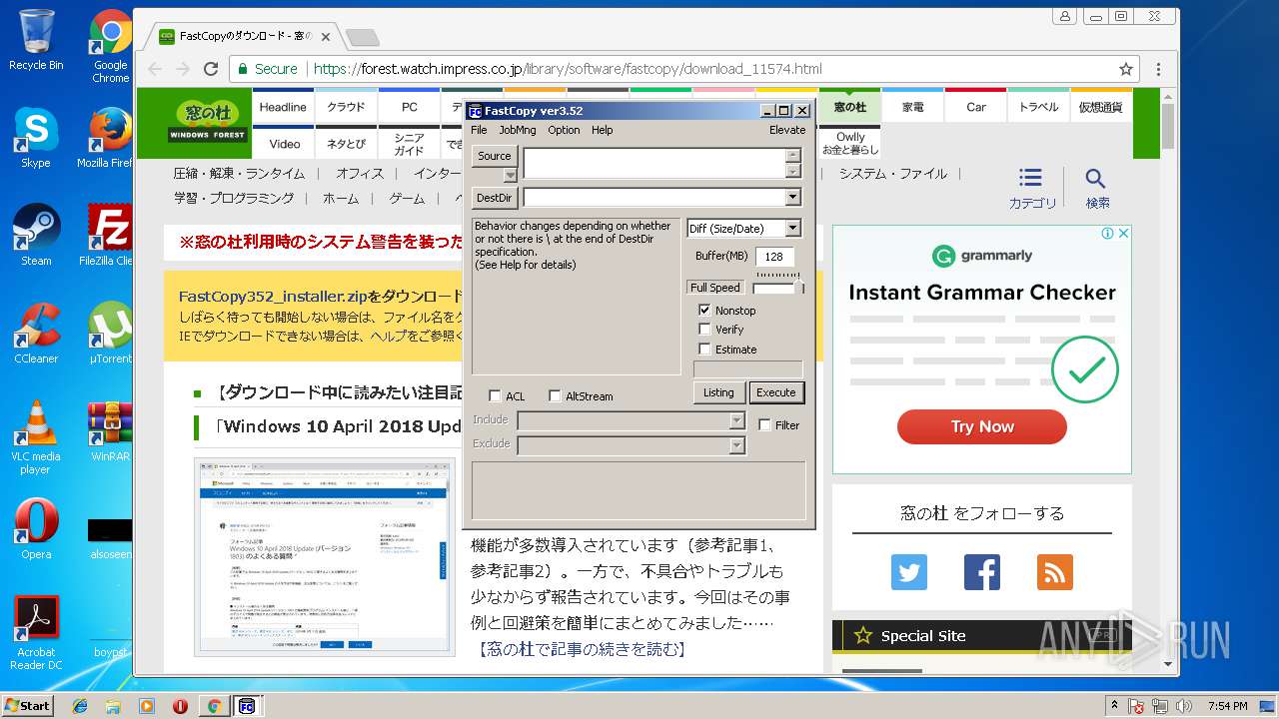
Task: Enable the Verify checkbox
Action: pyautogui.click(x=705, y=330)
